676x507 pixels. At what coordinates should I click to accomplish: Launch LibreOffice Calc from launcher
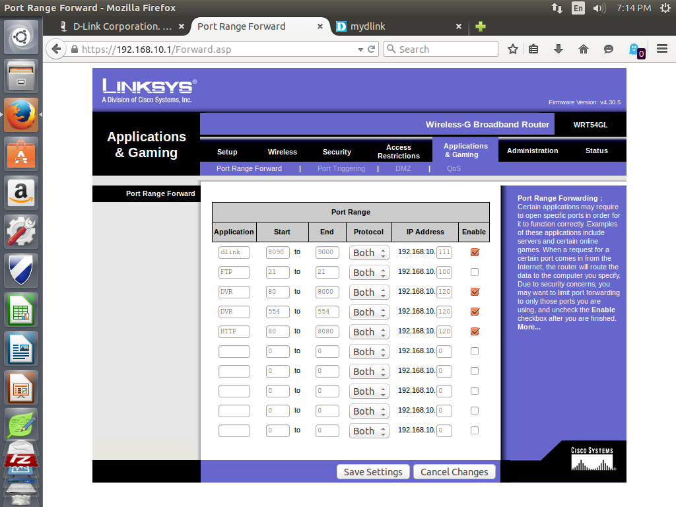click(21, 310)
